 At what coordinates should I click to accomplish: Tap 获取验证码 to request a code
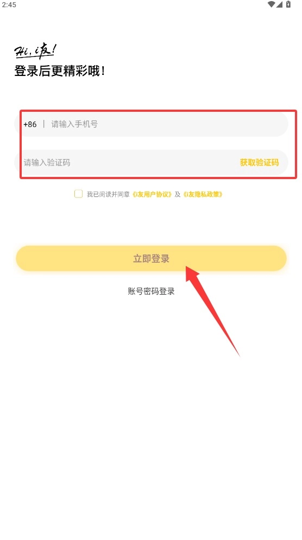[259, 163]
